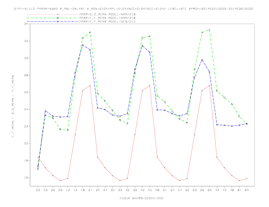This screenshot has width=269, height=207.
Task: Click x-axis tick label 42
Action: click(x=142, y=190)
